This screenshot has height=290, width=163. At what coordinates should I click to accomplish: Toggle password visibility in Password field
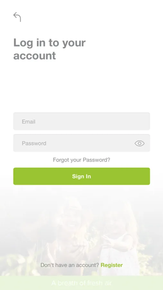[x=140, y=143]
